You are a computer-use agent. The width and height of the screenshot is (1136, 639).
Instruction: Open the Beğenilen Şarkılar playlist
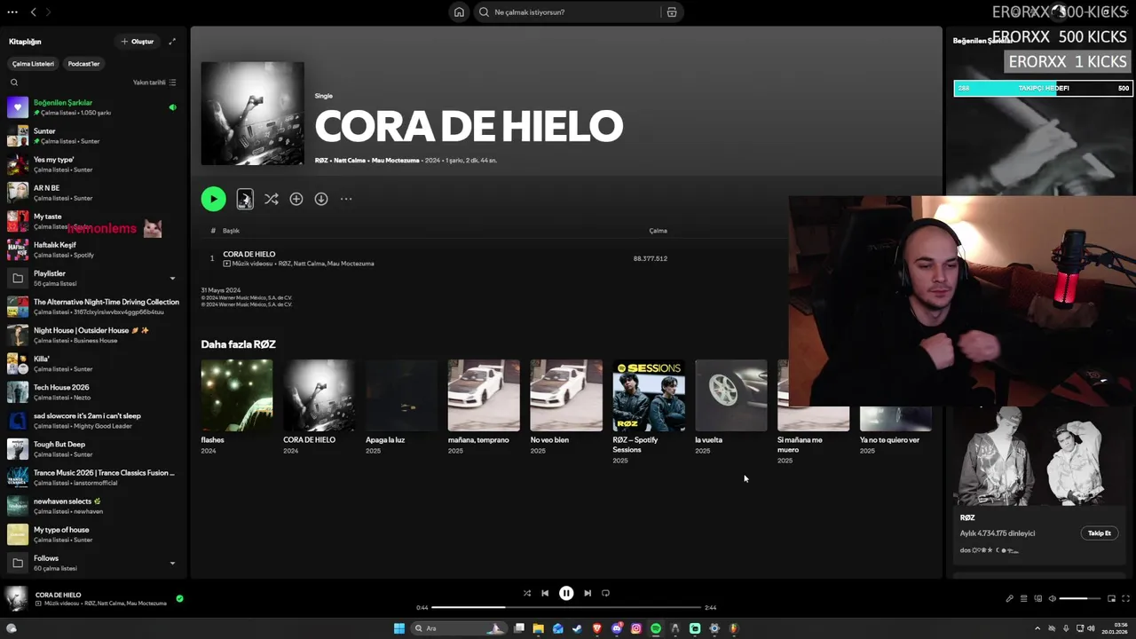click(x=93, y=107)
